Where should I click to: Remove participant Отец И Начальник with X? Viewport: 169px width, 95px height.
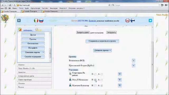click(120, 80)
